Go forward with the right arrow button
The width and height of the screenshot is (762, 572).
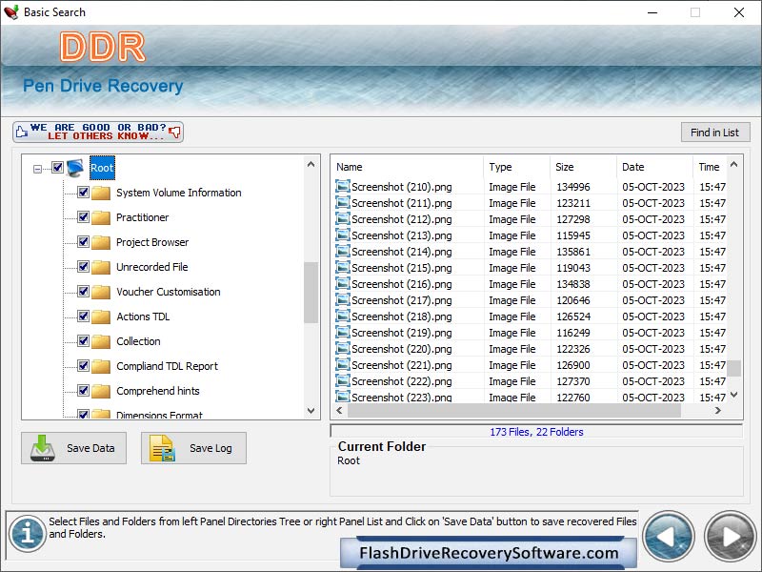pos(730,537)
